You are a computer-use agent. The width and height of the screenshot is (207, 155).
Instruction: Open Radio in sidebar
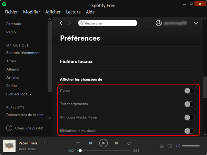click(x=11, y=32)
